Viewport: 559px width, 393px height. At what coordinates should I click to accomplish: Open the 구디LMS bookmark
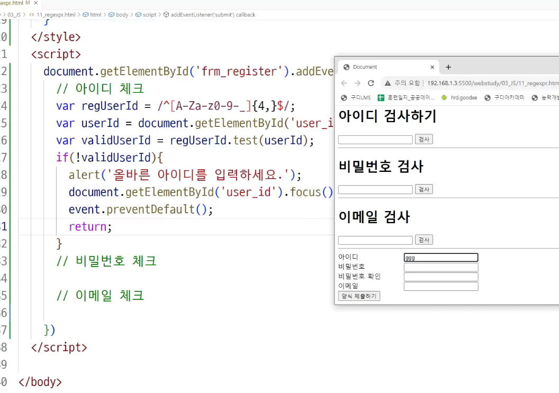click(x=356, y=98)
